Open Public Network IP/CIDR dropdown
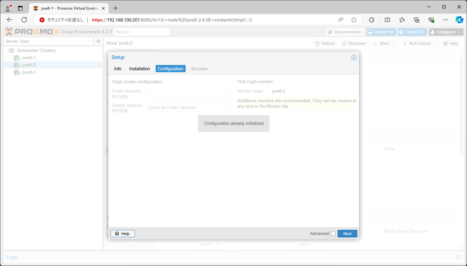The image size is (467, 266). click(x=189, y=94)
